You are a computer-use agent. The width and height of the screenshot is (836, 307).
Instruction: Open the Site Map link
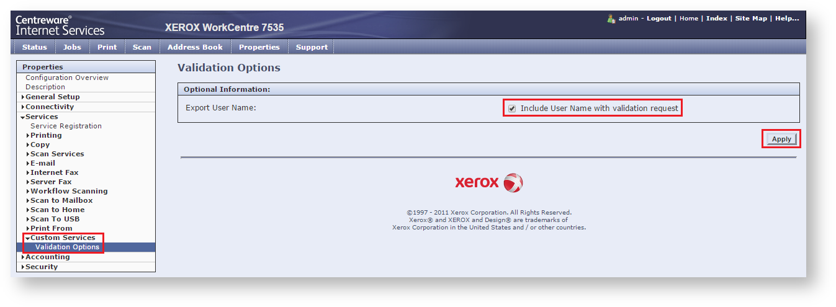(751, 19)
